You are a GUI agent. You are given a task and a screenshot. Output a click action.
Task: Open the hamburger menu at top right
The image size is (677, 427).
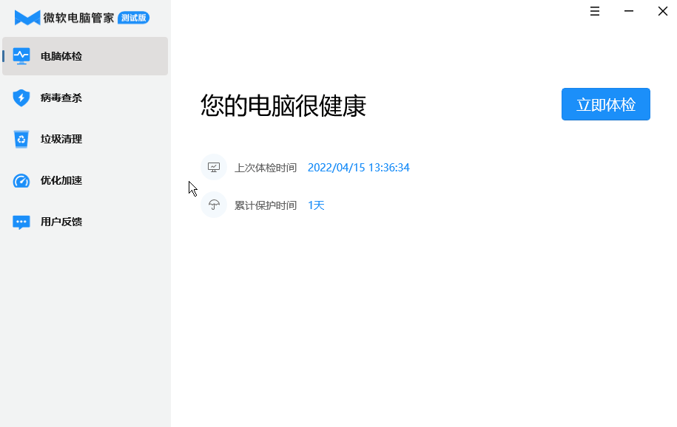click(594, 11)
